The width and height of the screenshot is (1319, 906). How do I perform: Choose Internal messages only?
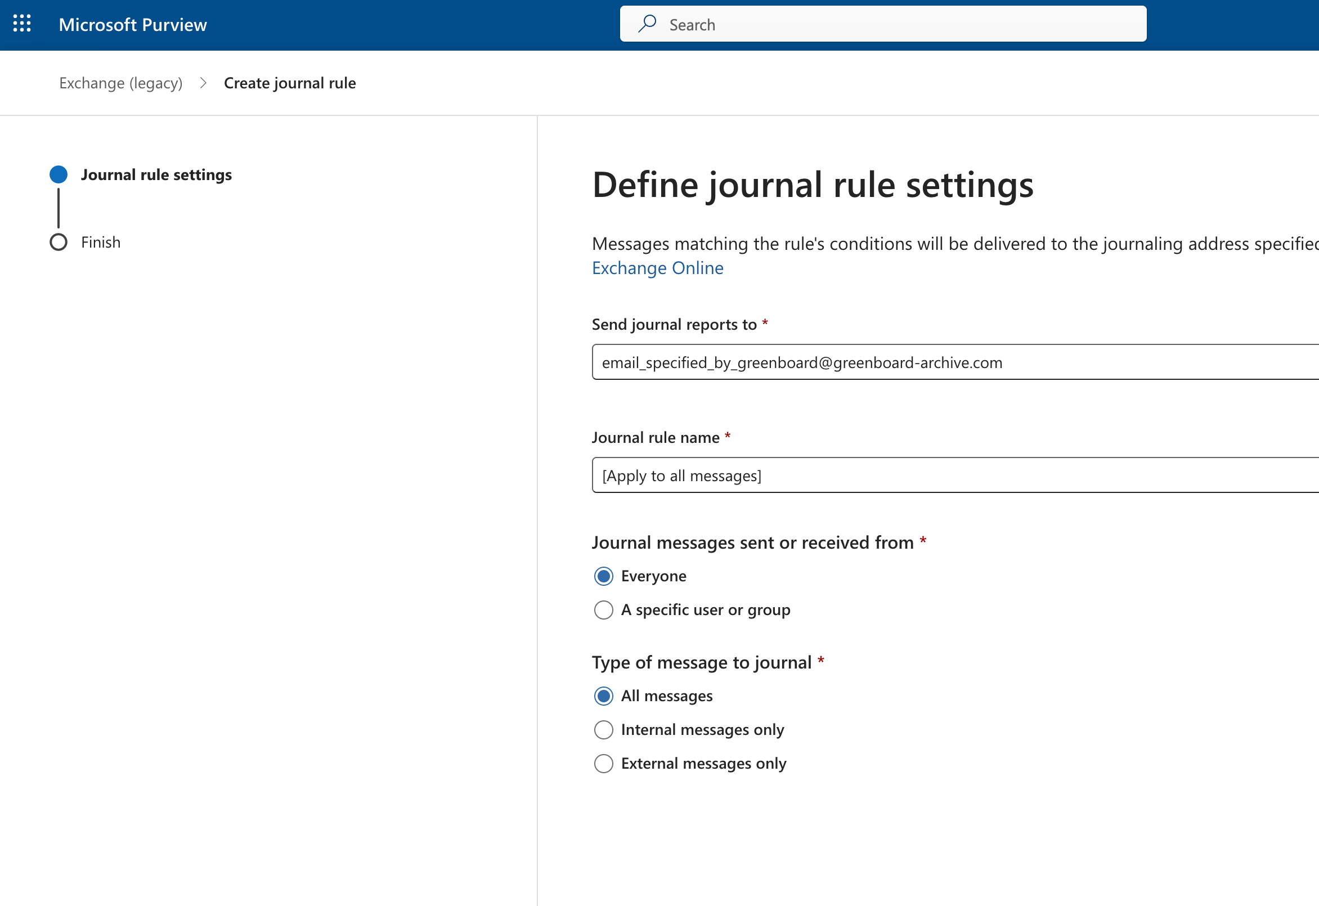(604, 730)
